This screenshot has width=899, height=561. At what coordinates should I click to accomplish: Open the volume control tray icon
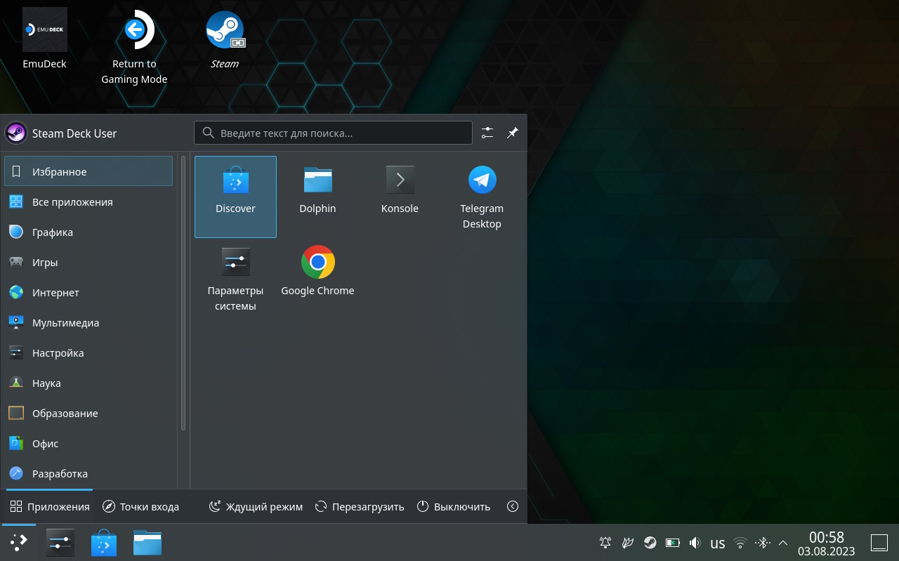[x=695, y=543]
